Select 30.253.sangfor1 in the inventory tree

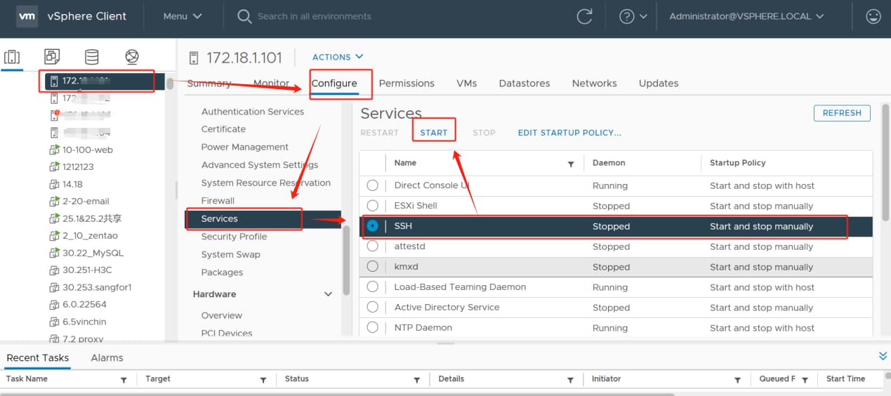[x=97, y=287]
